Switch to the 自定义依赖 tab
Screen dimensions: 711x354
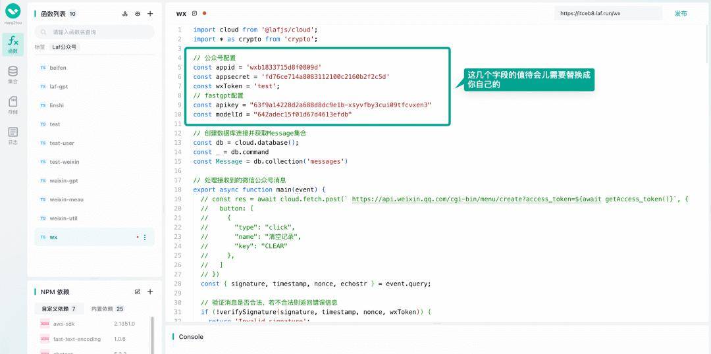pos(59,309)
